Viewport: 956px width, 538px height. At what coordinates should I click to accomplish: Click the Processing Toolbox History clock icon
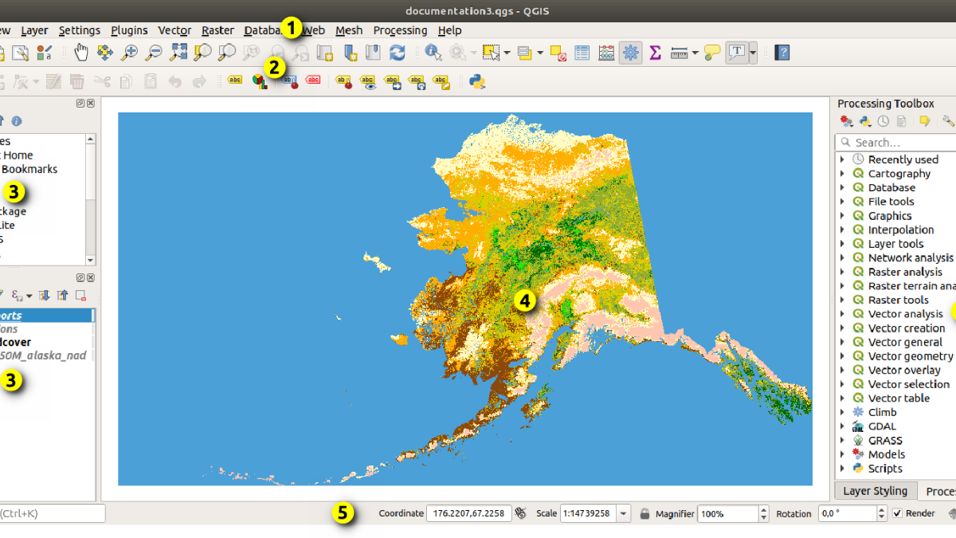pyautogui.click(x=884, y=121)
